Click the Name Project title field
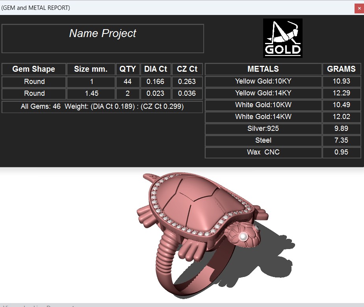Image resolution: width=364 pixels, height=307 pixels. point(102,39)
